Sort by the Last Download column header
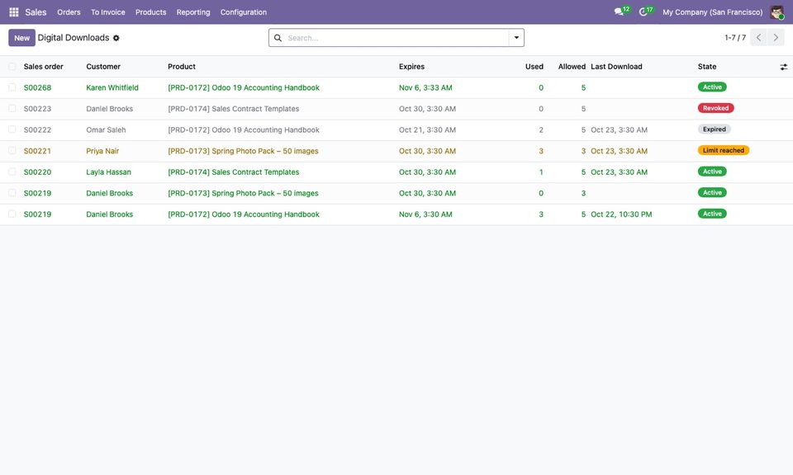 [x=616, y=67]
